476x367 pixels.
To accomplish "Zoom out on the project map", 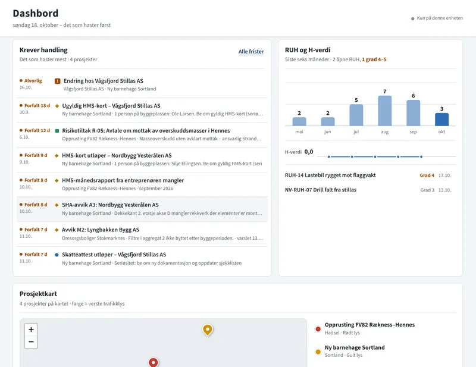I will click(x=31, y=342).
